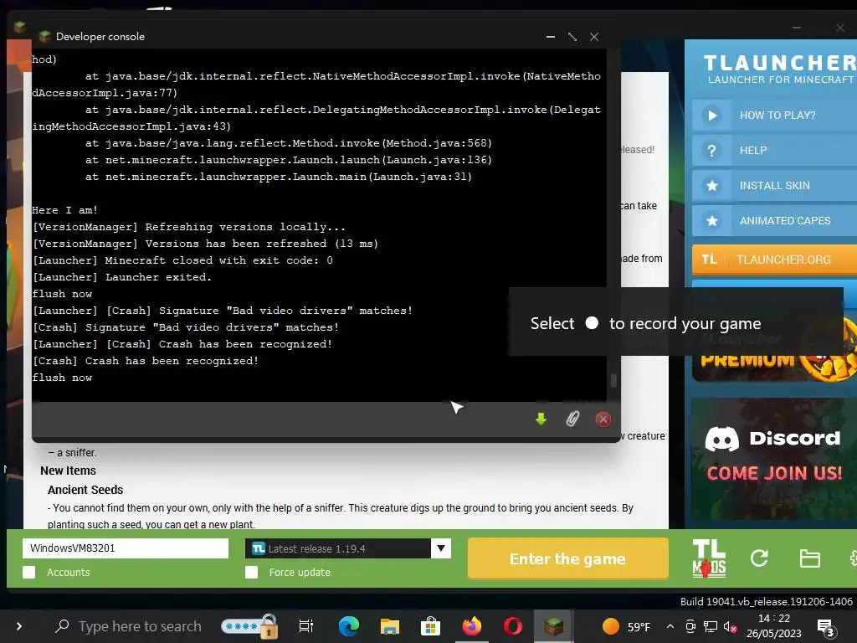Click the password lock icon on taskbar
The height and width of the screenshot is (643, 857).
(249, 626)
